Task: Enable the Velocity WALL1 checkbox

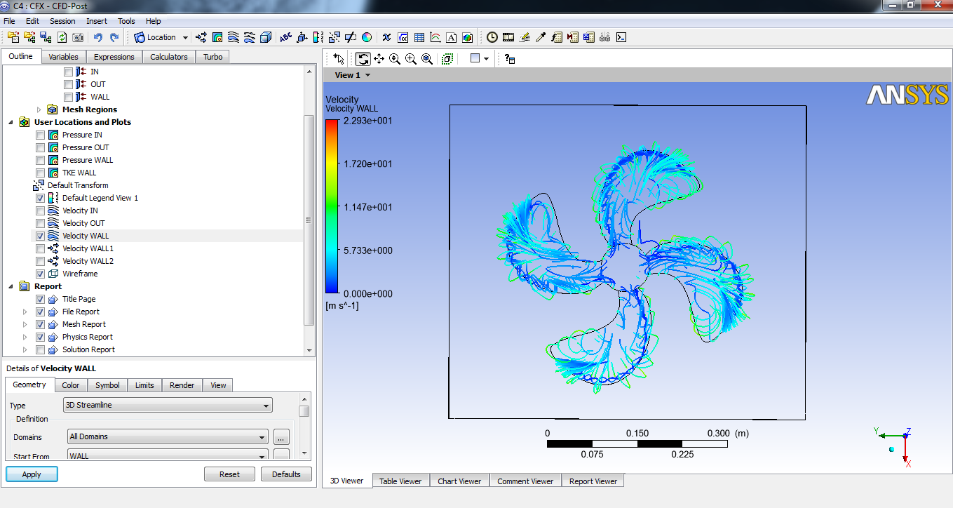Action: [x=41, y=248]
